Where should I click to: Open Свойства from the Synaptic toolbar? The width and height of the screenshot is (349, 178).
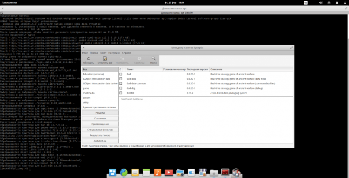point(139,61)
